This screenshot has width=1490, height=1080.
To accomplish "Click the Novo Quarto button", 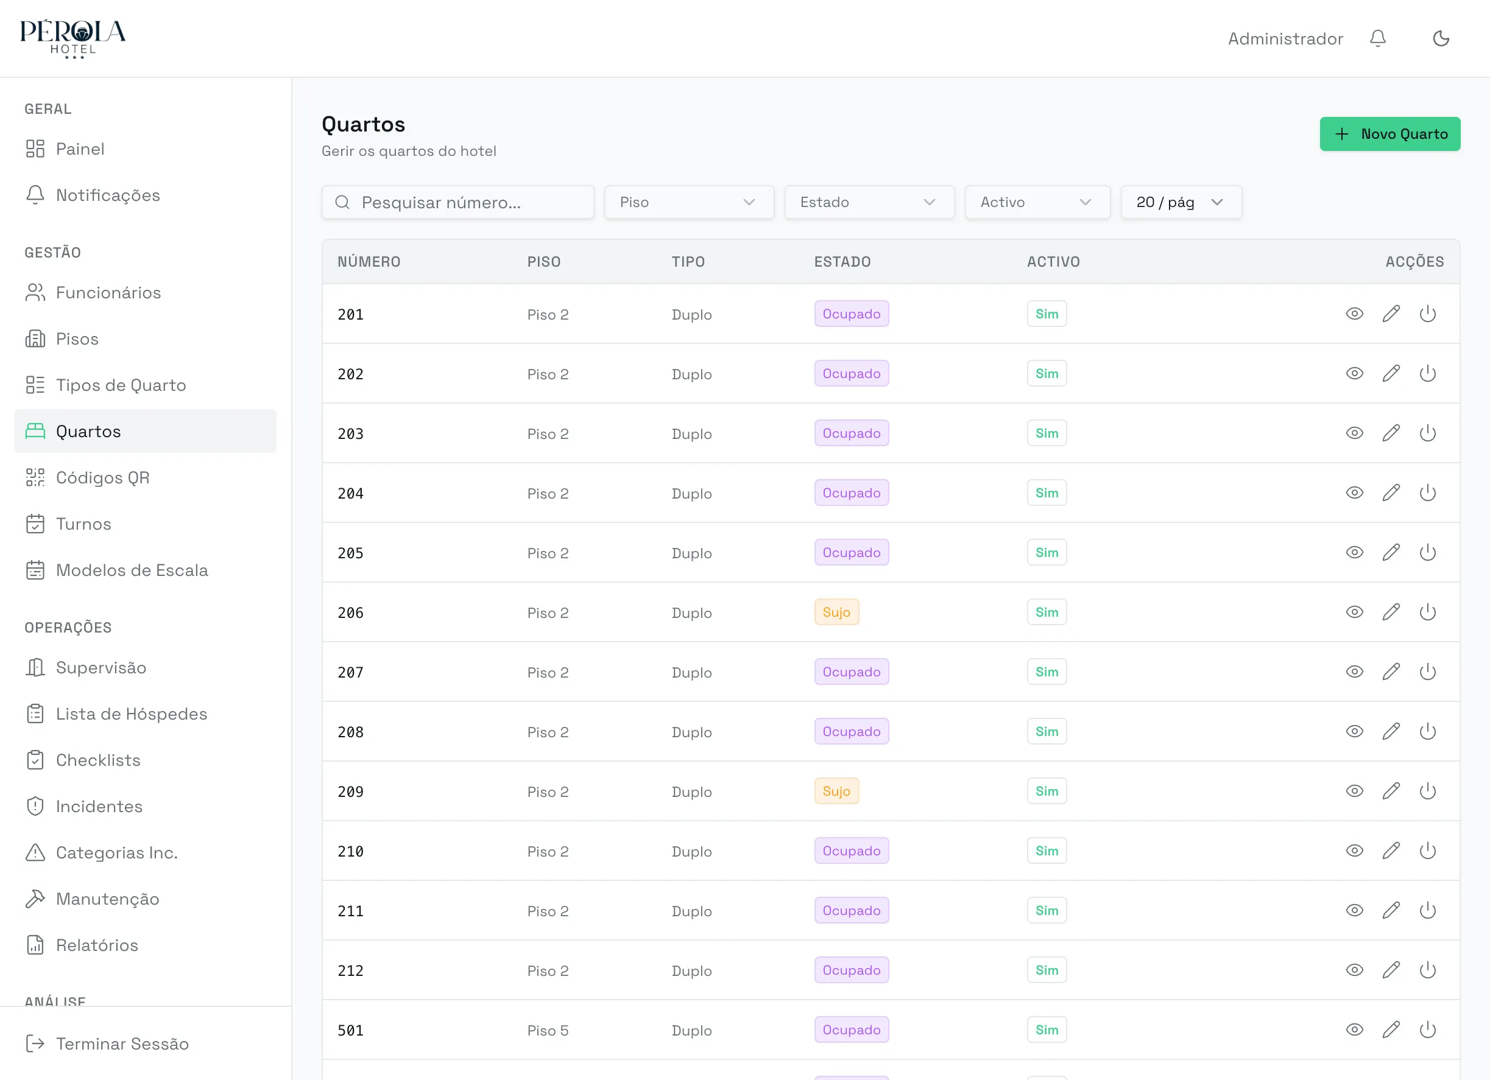I will pos(1389,134).
